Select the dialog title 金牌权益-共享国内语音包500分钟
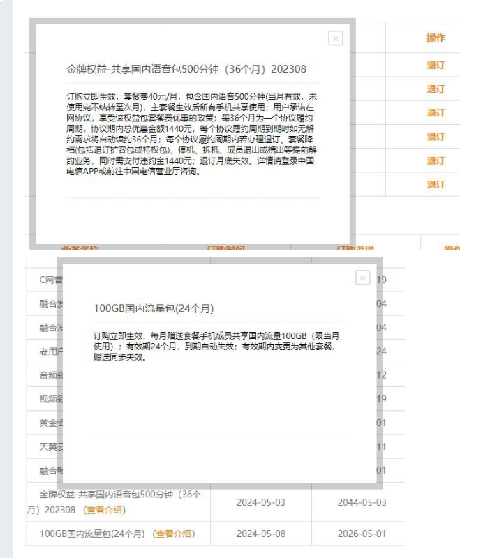Image resolution: width=497 pixels, height=558 pixels. (x=186, y=69)
